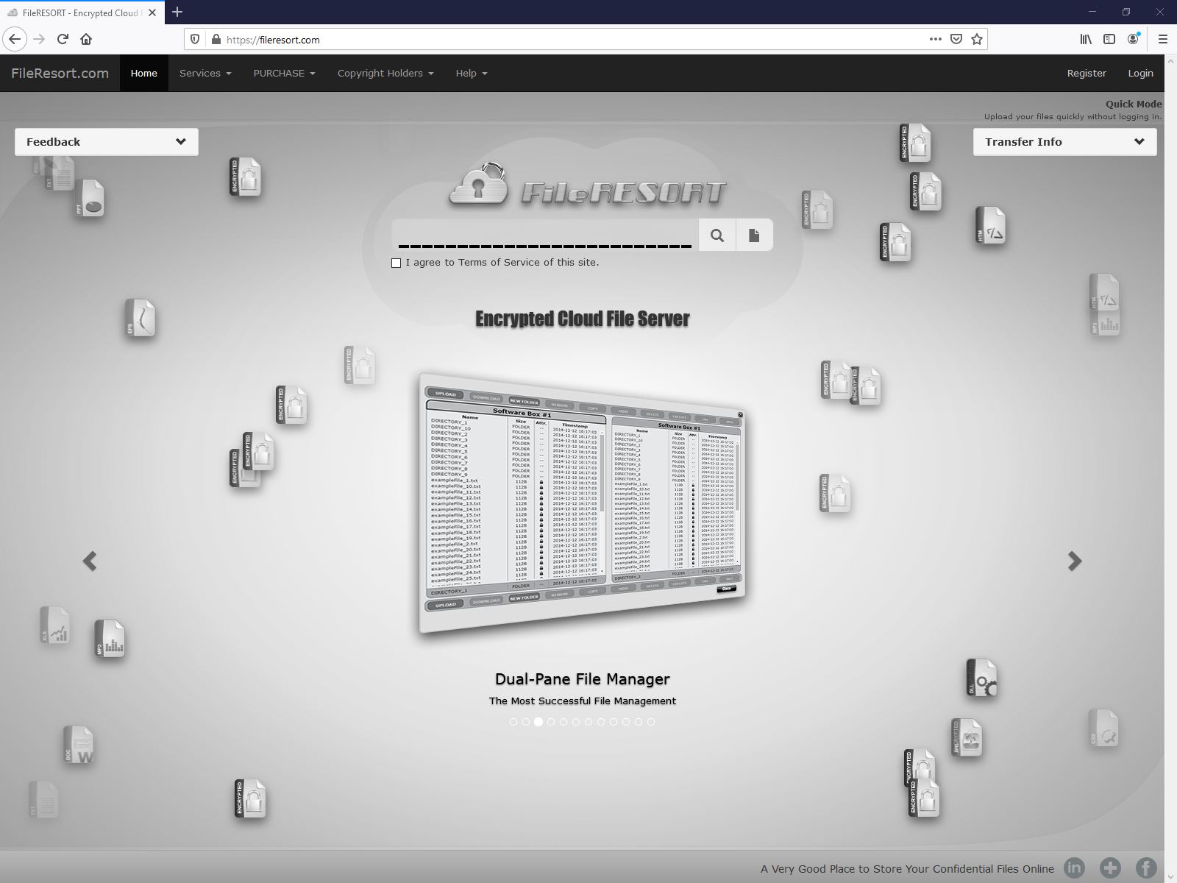Open the LinkedIn footer icon
Screen dimensions: 1177x883
coord(1075,868)
